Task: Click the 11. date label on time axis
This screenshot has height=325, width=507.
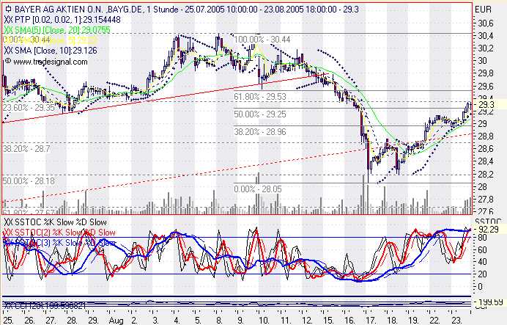Action: 285,321
